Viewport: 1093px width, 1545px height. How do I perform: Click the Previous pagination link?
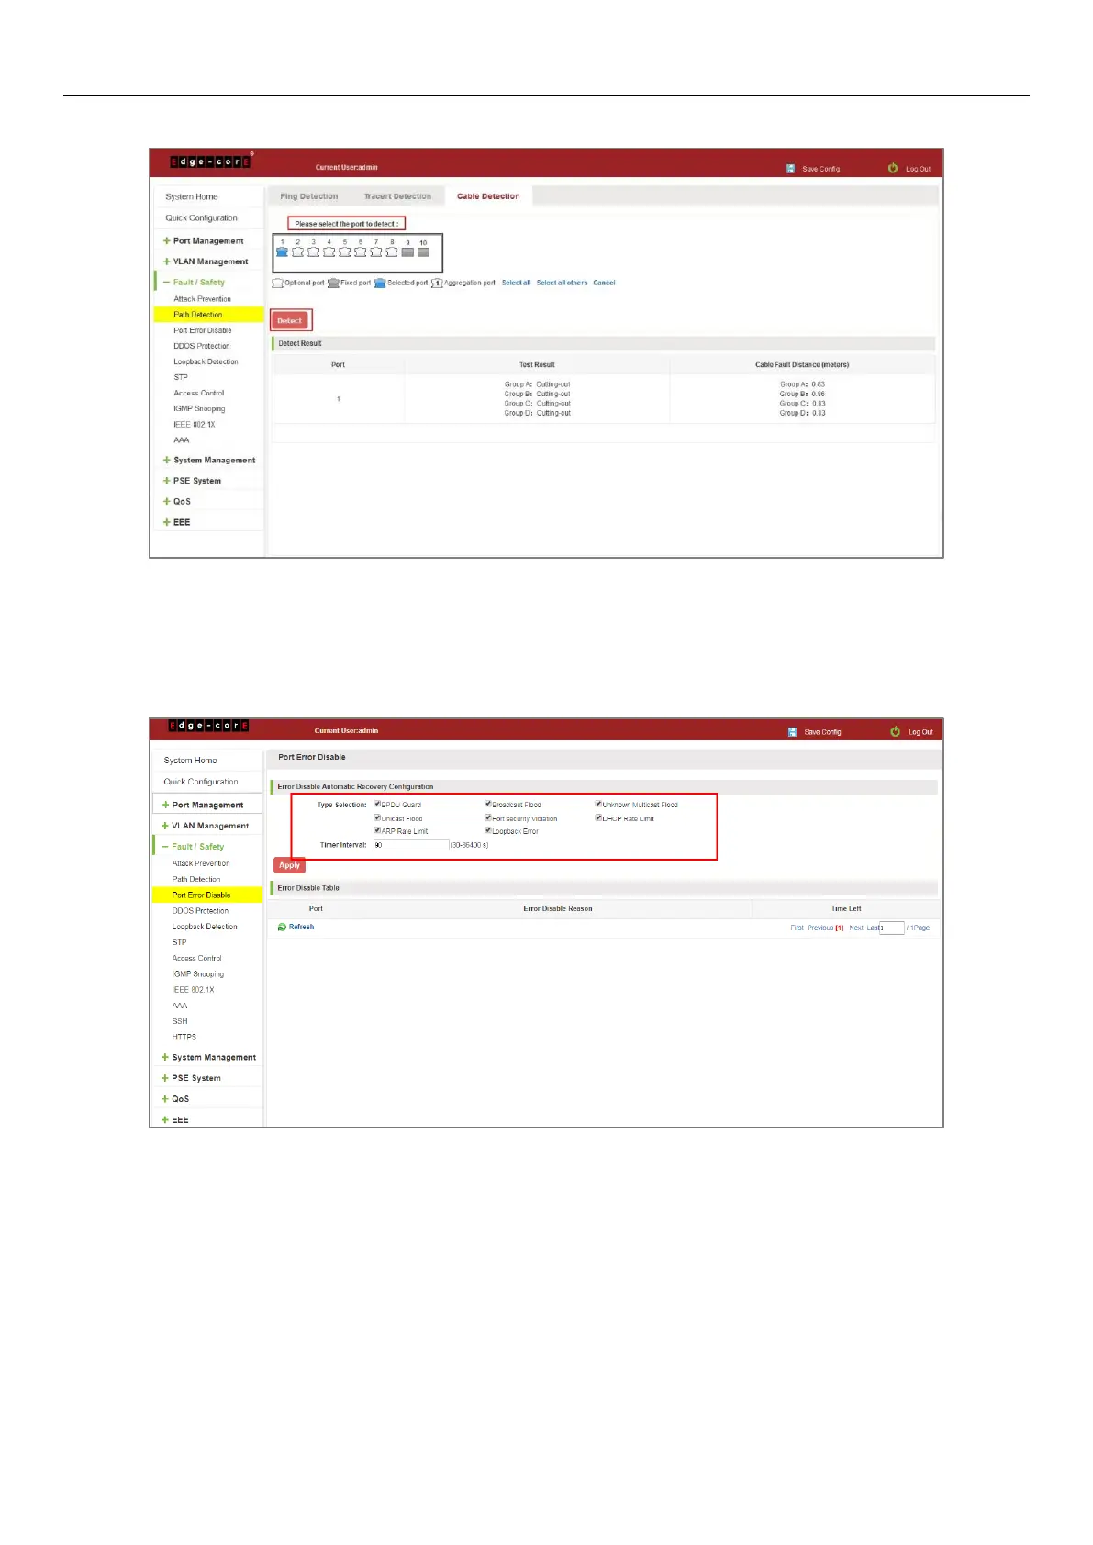(820, 928)
